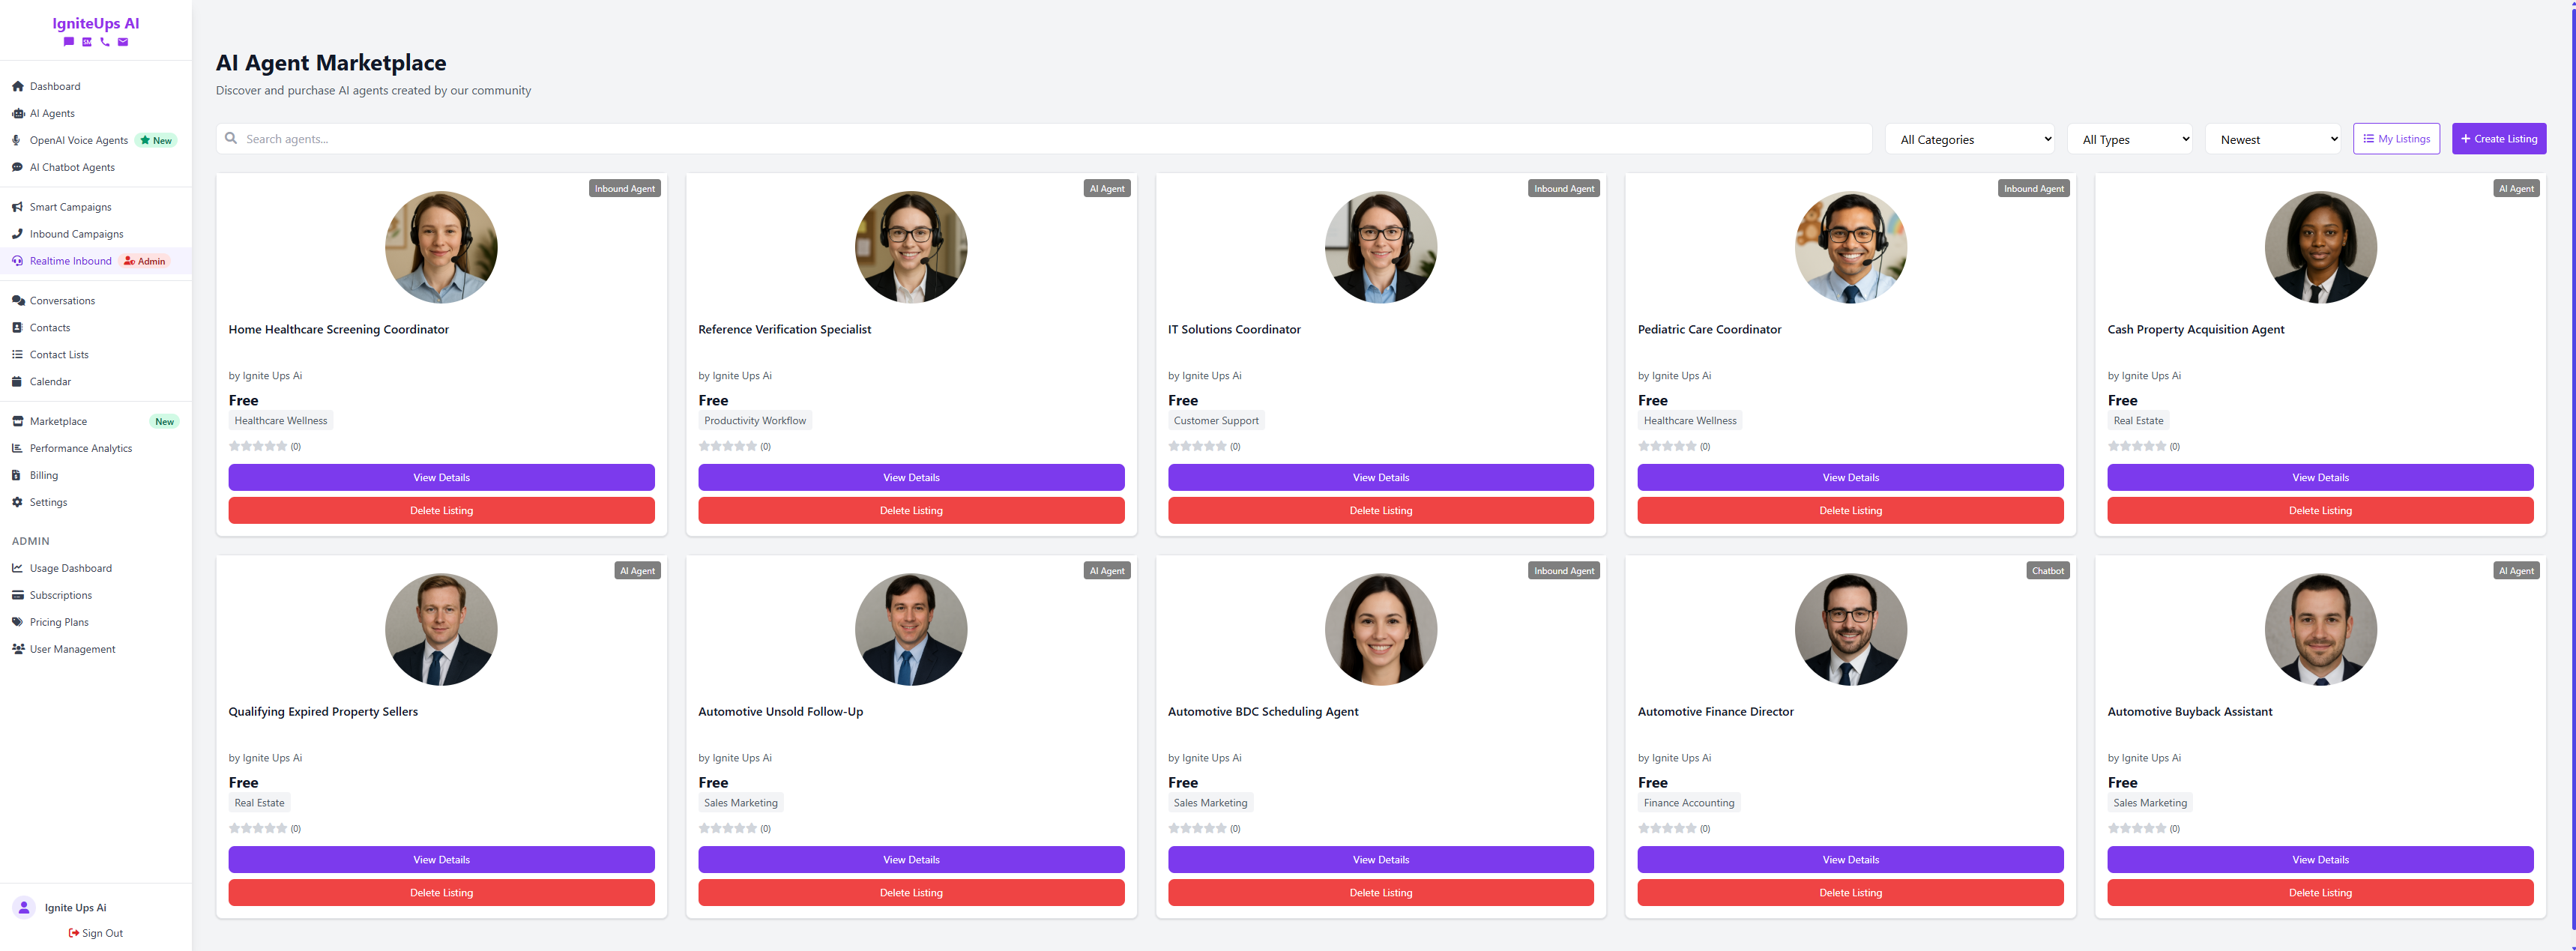The width and height of the screenshot is (2576, 951).
Task: Click the Smart Campaigns megaphone icon
Action: tap(17, 207)
